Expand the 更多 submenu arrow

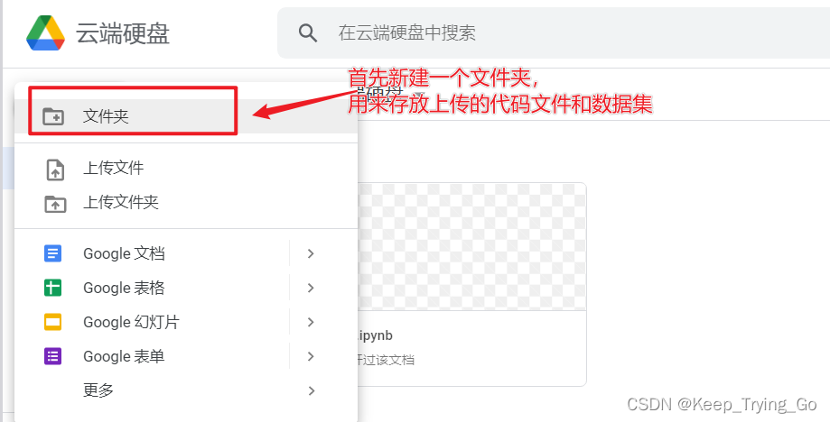(311, 390)
